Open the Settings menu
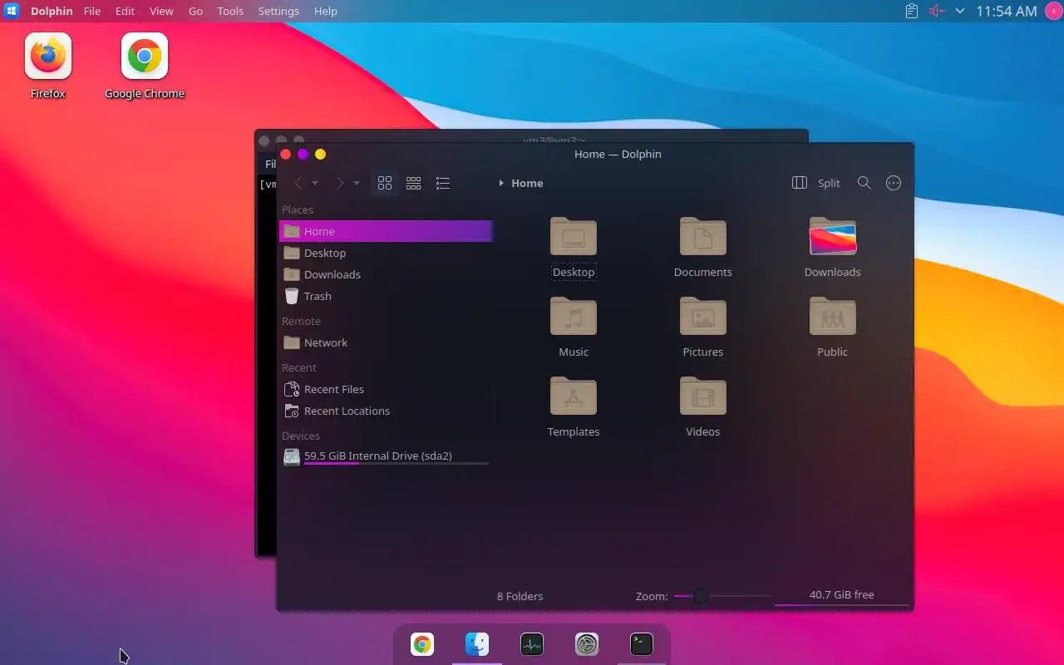Screen dimensions: 1064x665 [x=278, y=11]
